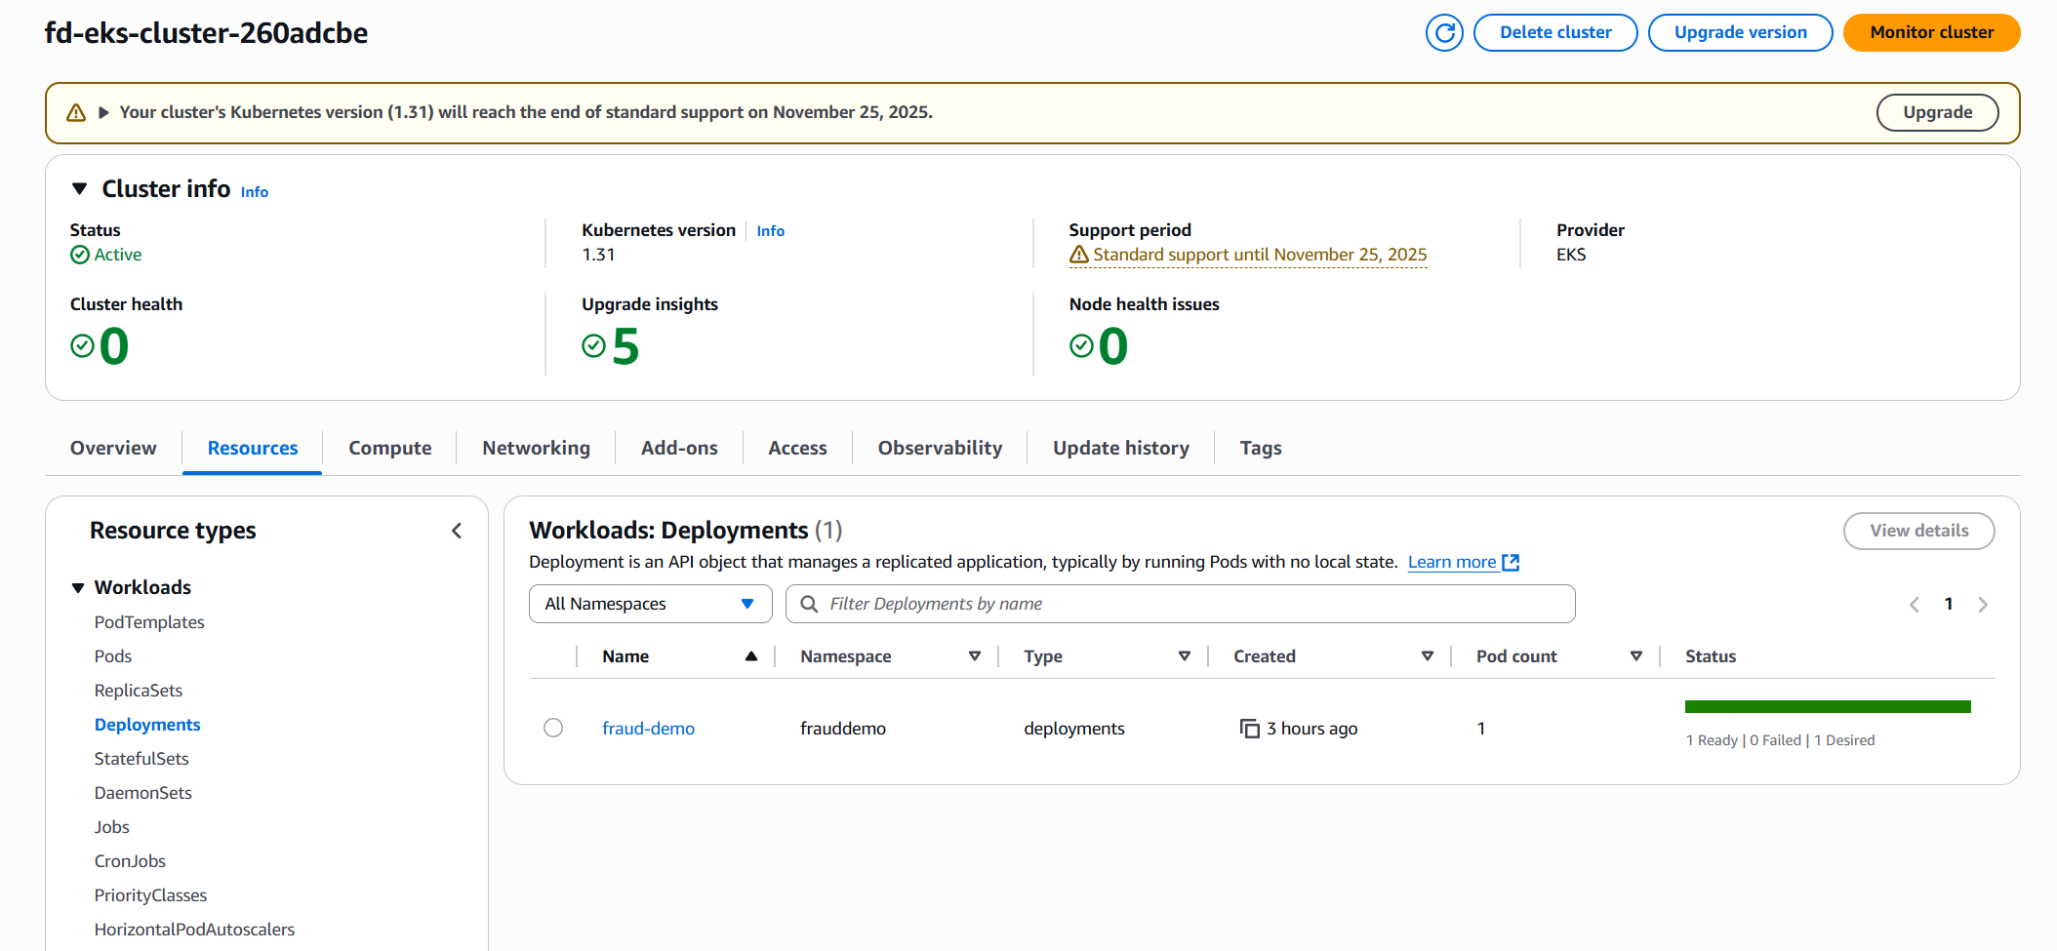
Task: Go to the next page of deployments
Action: 1983,605
